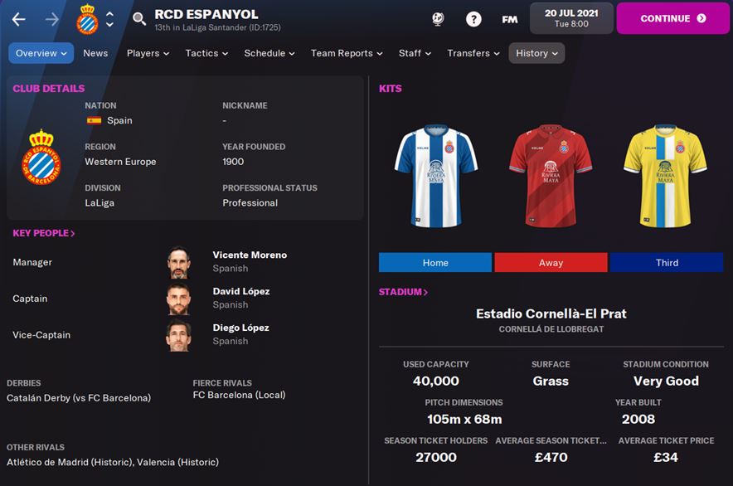Open the globe world icon
Viewport: 733px width, 486px height.
438,19
